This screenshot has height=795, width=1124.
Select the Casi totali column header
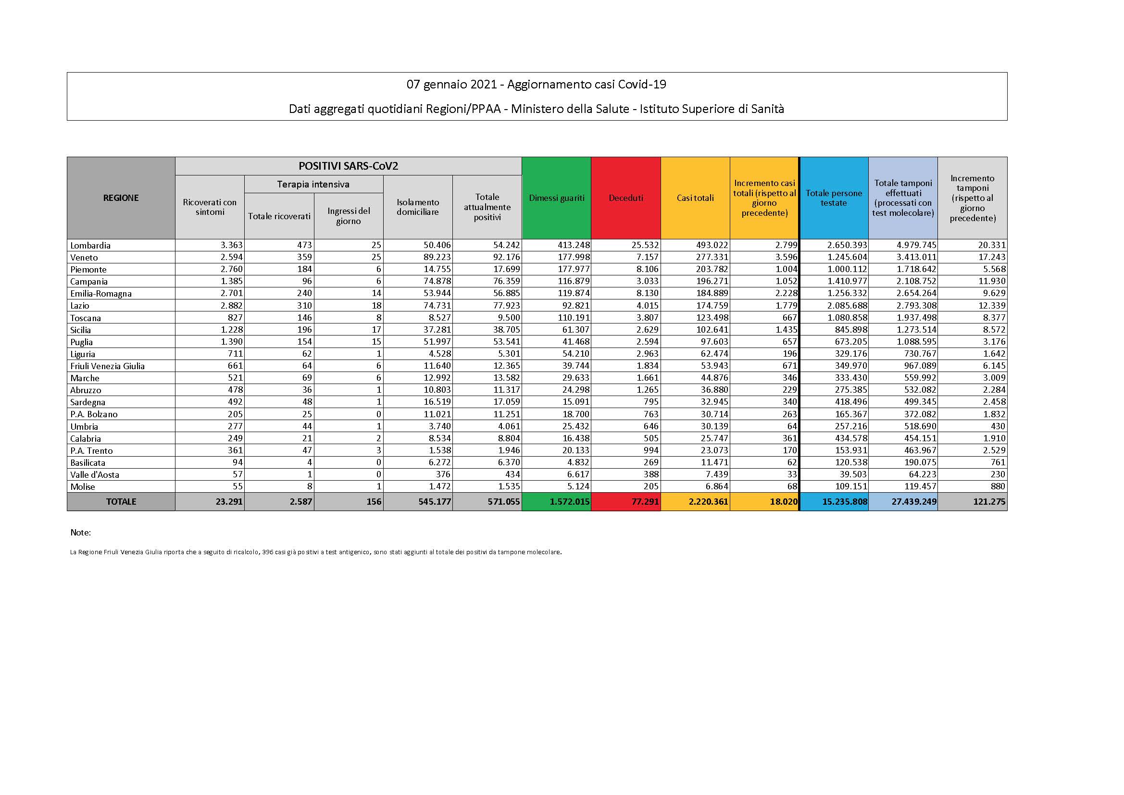coord(695,198)
